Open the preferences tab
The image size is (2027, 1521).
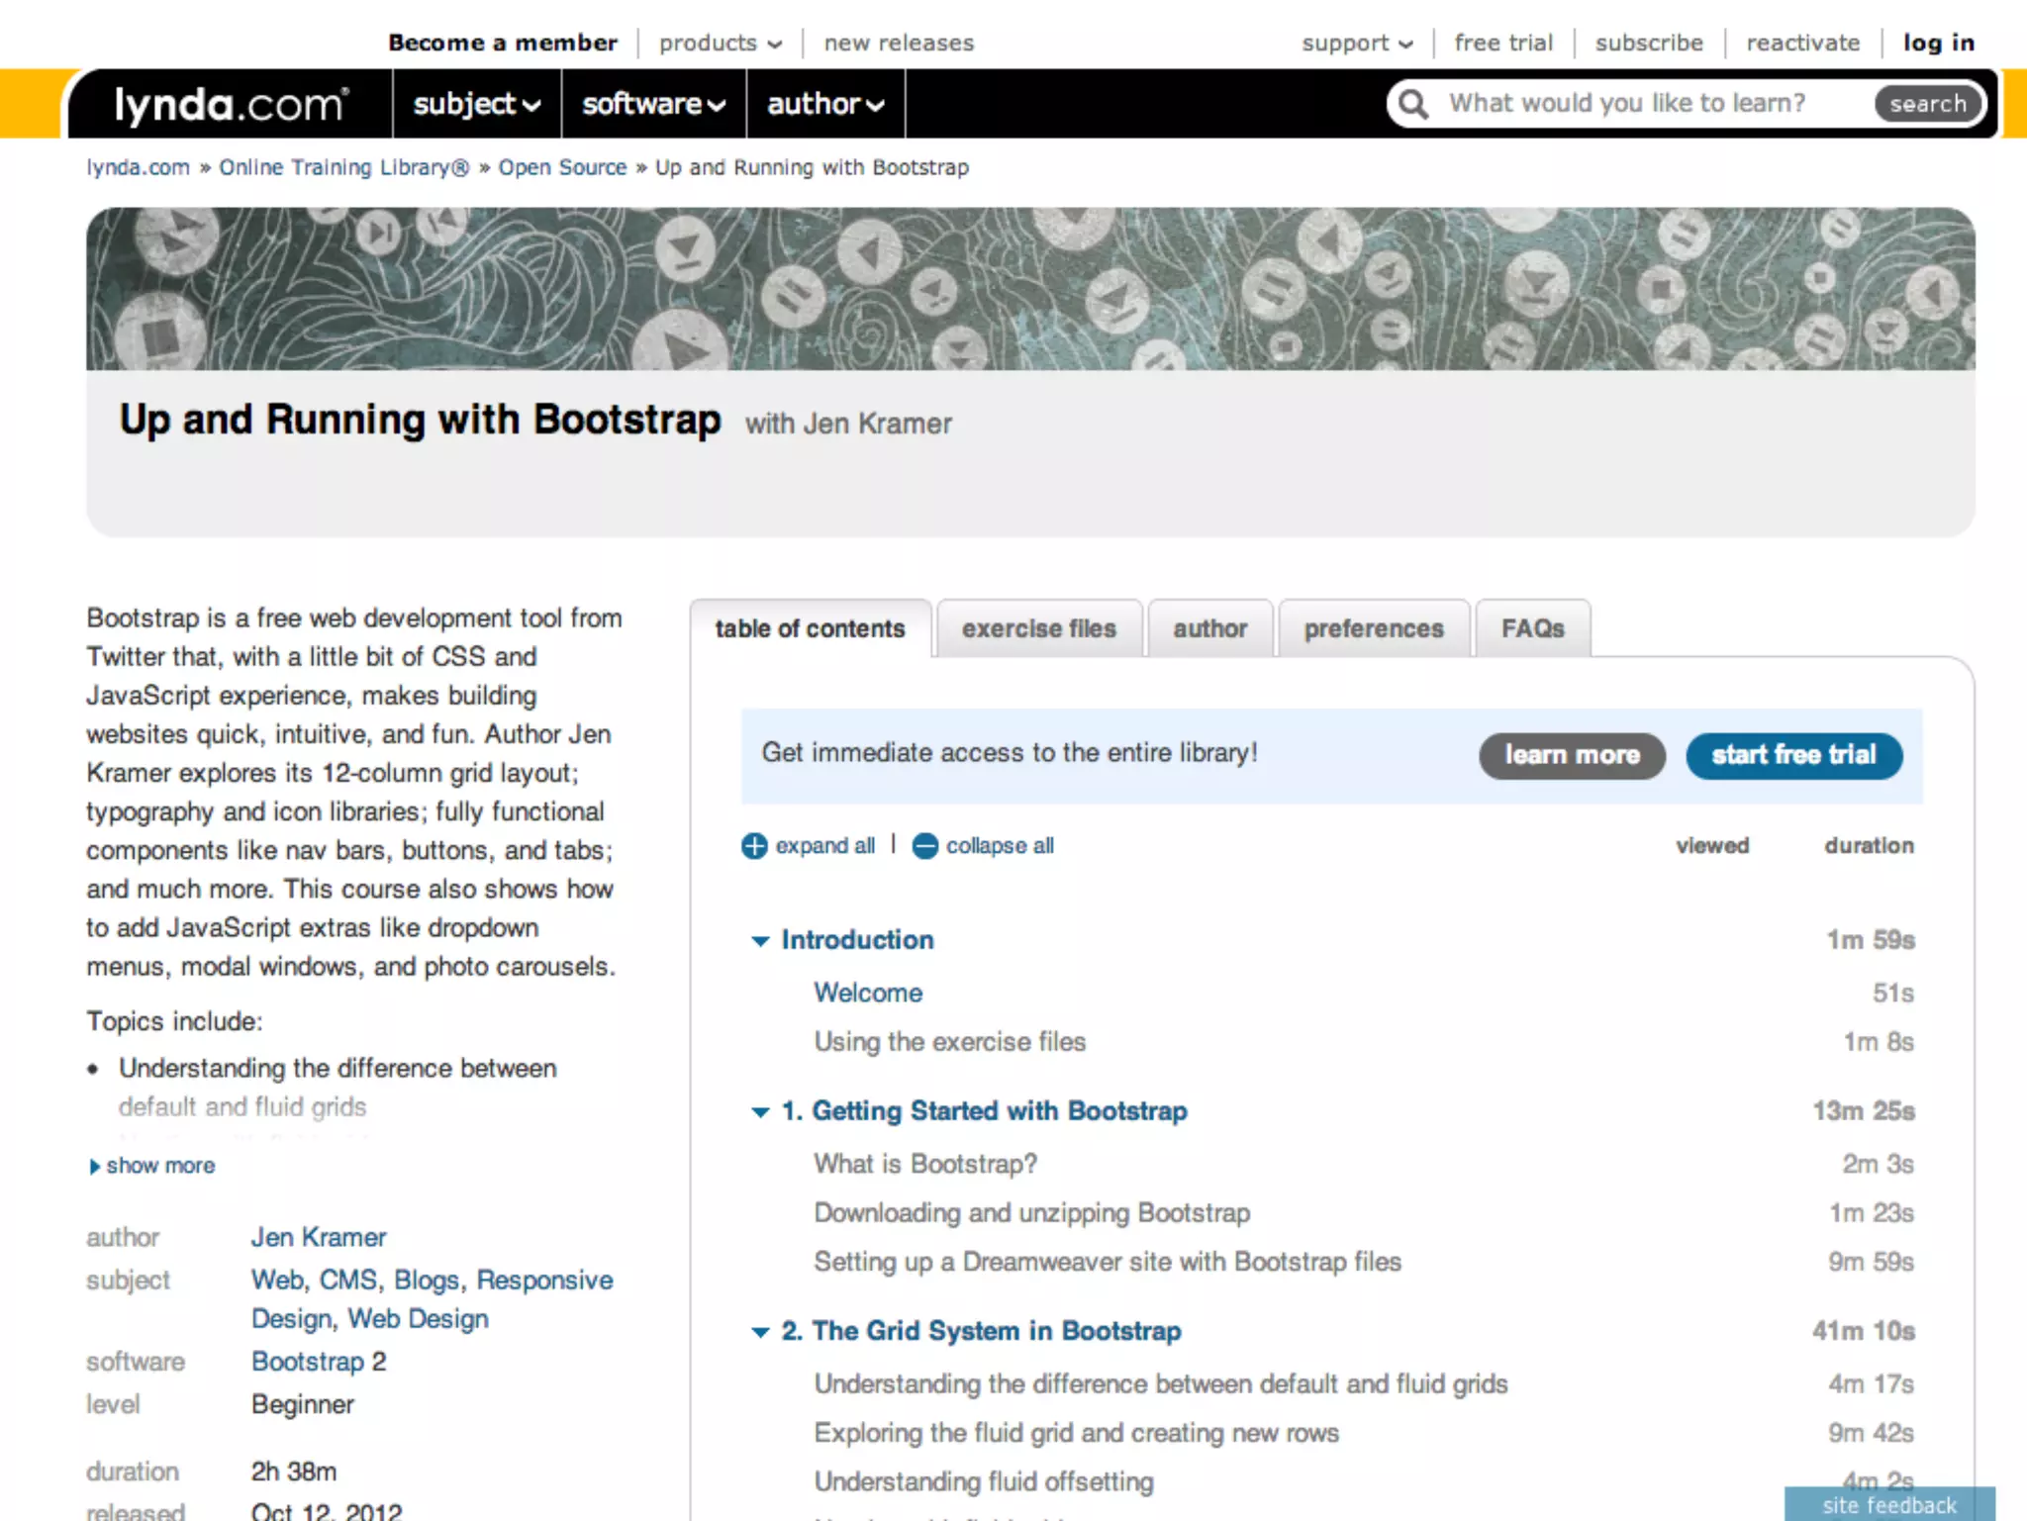point(1373,629)
